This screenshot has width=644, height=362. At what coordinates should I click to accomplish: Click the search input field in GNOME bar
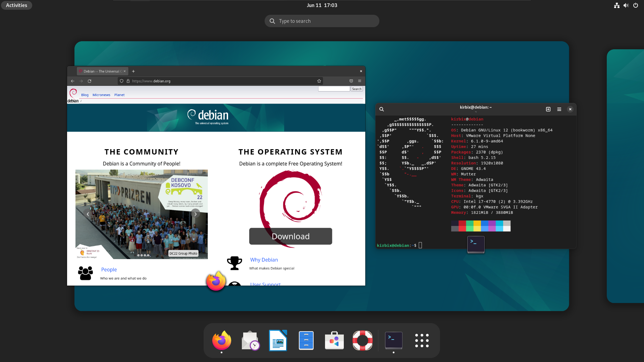[x=322, y=21]
